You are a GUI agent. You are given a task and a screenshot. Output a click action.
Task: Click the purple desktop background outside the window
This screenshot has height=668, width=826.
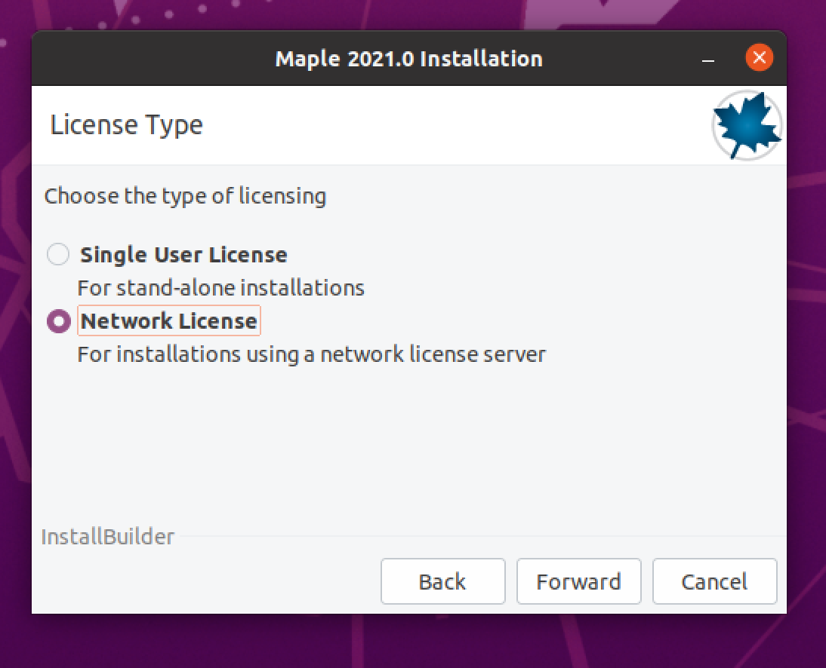[806, 377]
